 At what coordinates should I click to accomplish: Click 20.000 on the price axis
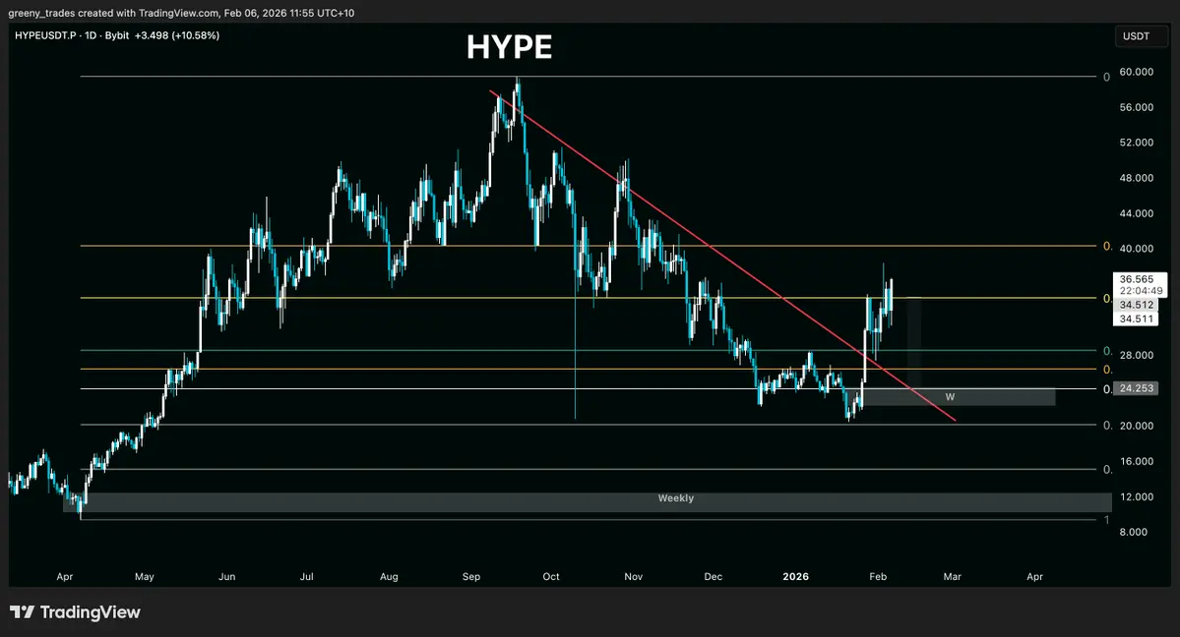click(1137, 426)
